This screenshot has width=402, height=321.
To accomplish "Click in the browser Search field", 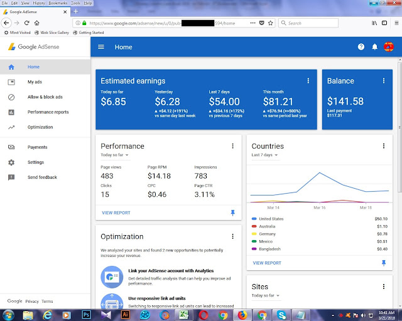I will (308, 23).
